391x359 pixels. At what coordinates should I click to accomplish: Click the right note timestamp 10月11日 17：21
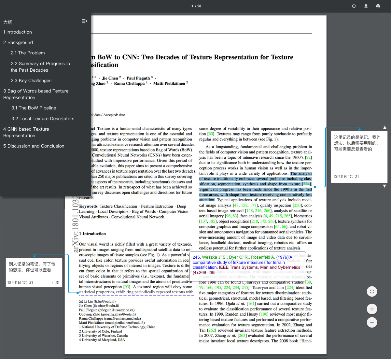point(346,177)
